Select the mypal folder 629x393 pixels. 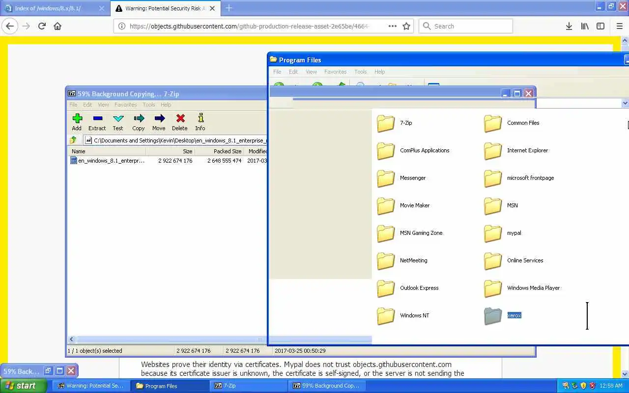pos(503,233)
